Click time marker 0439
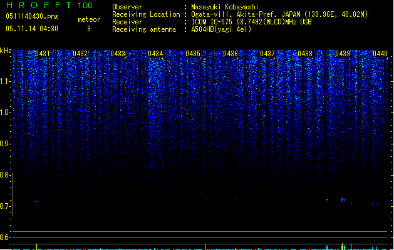 [343, 54]
